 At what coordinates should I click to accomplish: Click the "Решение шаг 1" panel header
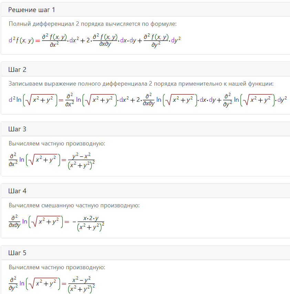click(x=146, y=9)
